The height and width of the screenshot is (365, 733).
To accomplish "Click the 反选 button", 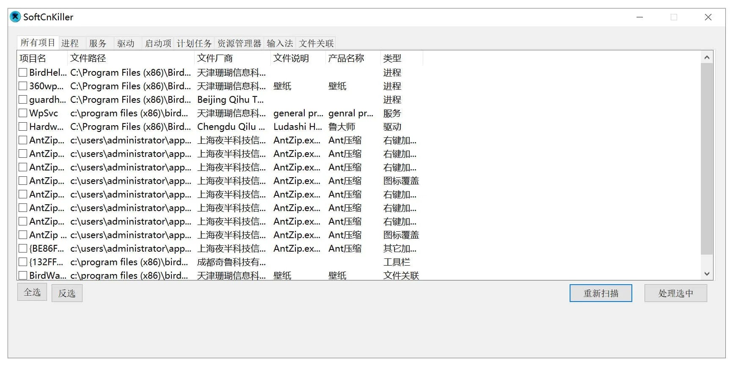I will (67, 293).
